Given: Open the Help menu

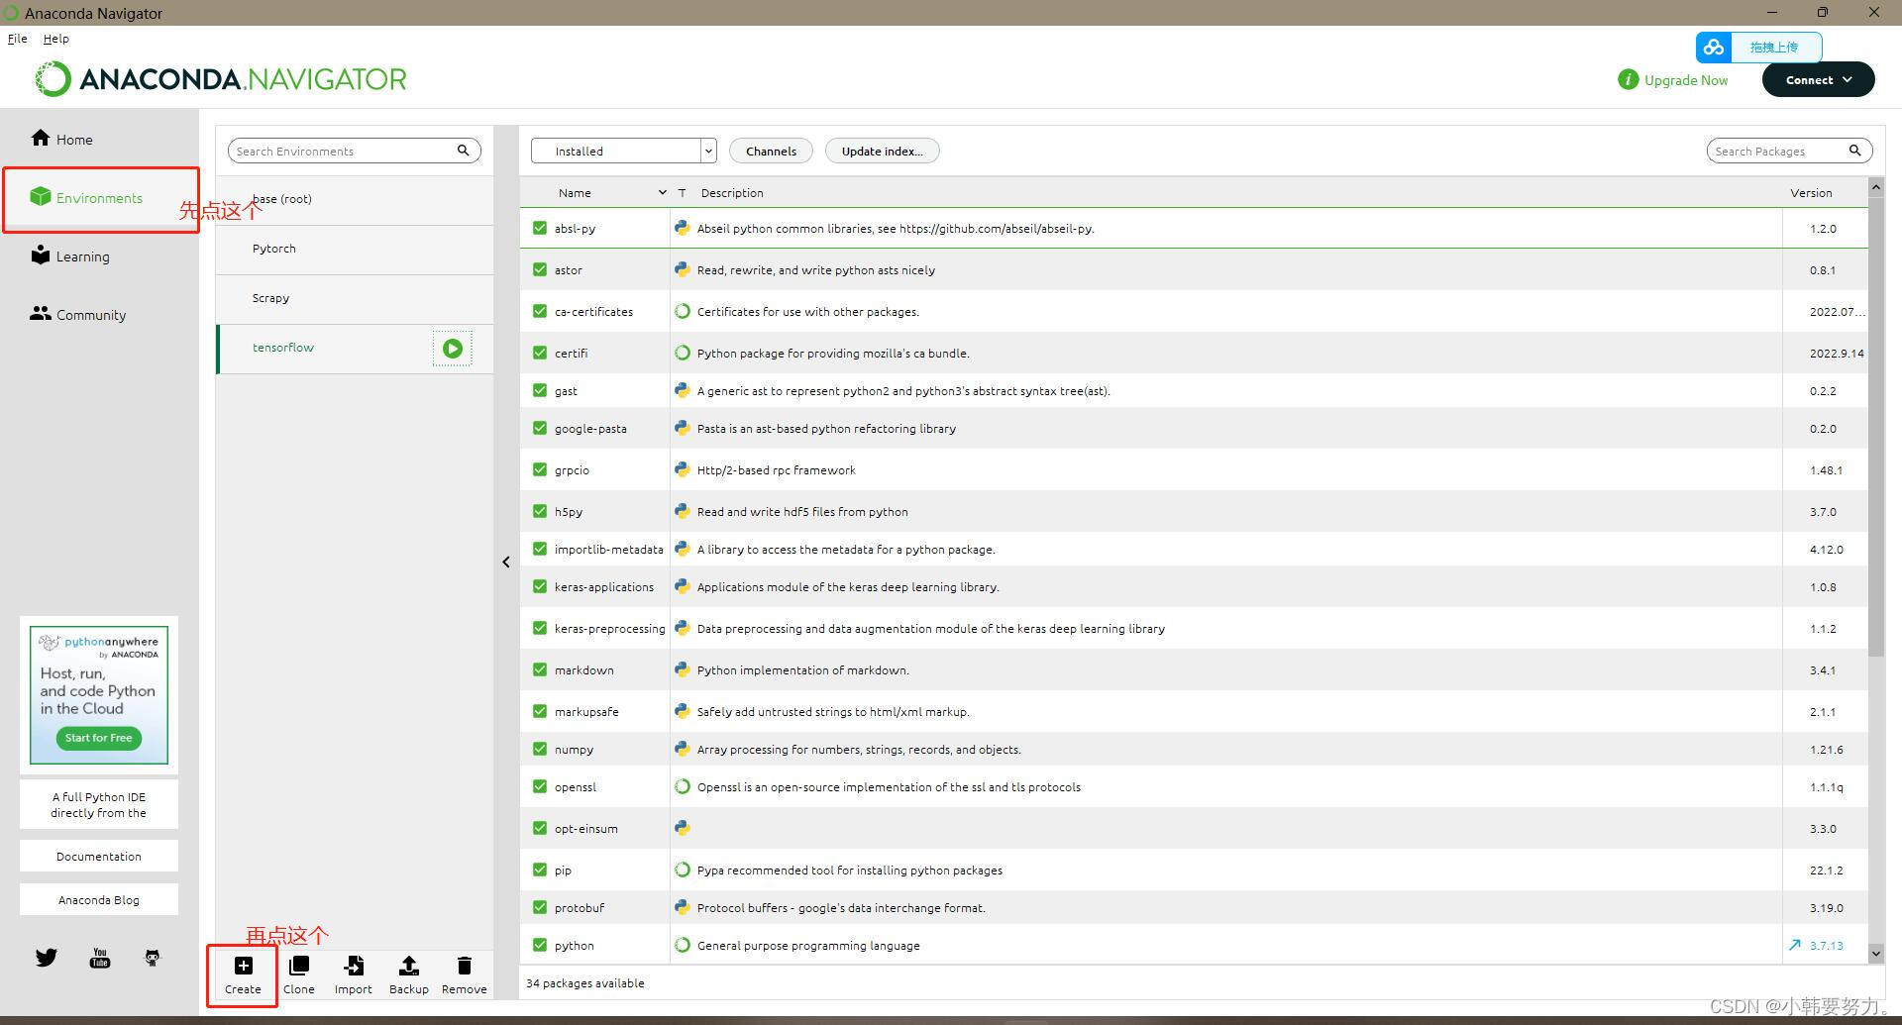Looking at the screenshot, I should (x=56, y=39).
